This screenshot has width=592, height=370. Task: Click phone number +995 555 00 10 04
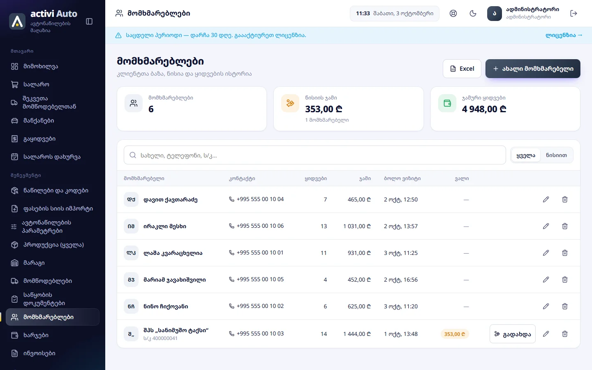click(257, 199)
